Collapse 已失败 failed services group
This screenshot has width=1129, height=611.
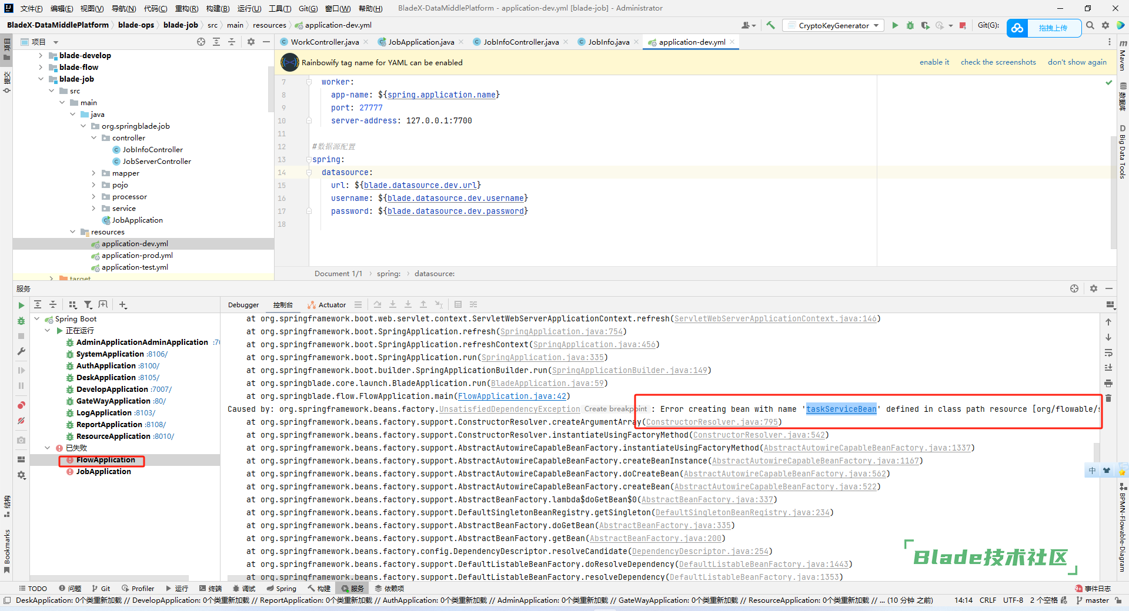pos(48,448)
